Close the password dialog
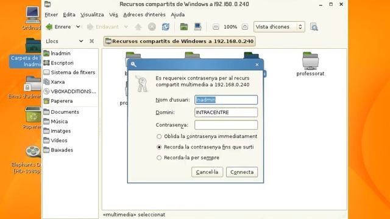390x219 pixels. tap(257, 65)
